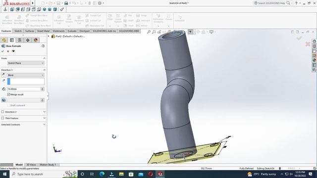Open Boss-Extrude help question mark
Image resolution: width=317 pixels, height=178 pixels.
[x=43, y=46]
